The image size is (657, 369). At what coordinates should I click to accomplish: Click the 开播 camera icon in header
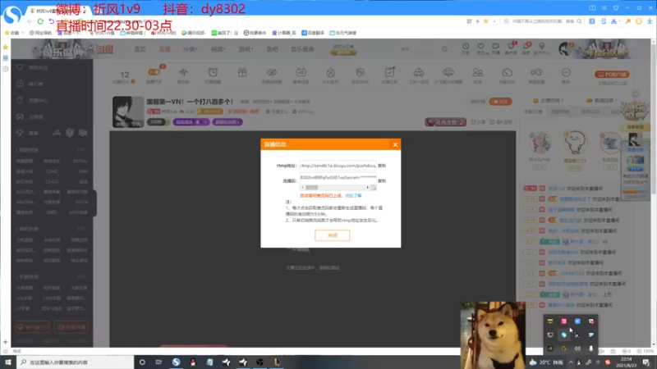click(496, 48)
